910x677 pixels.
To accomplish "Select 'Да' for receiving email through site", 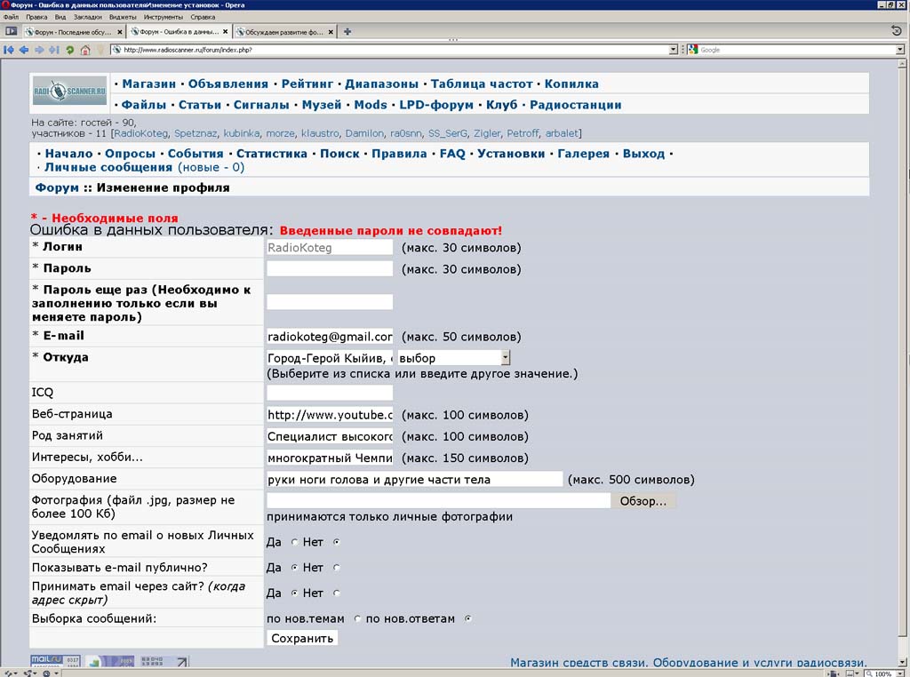I will [x=294, y=593].
